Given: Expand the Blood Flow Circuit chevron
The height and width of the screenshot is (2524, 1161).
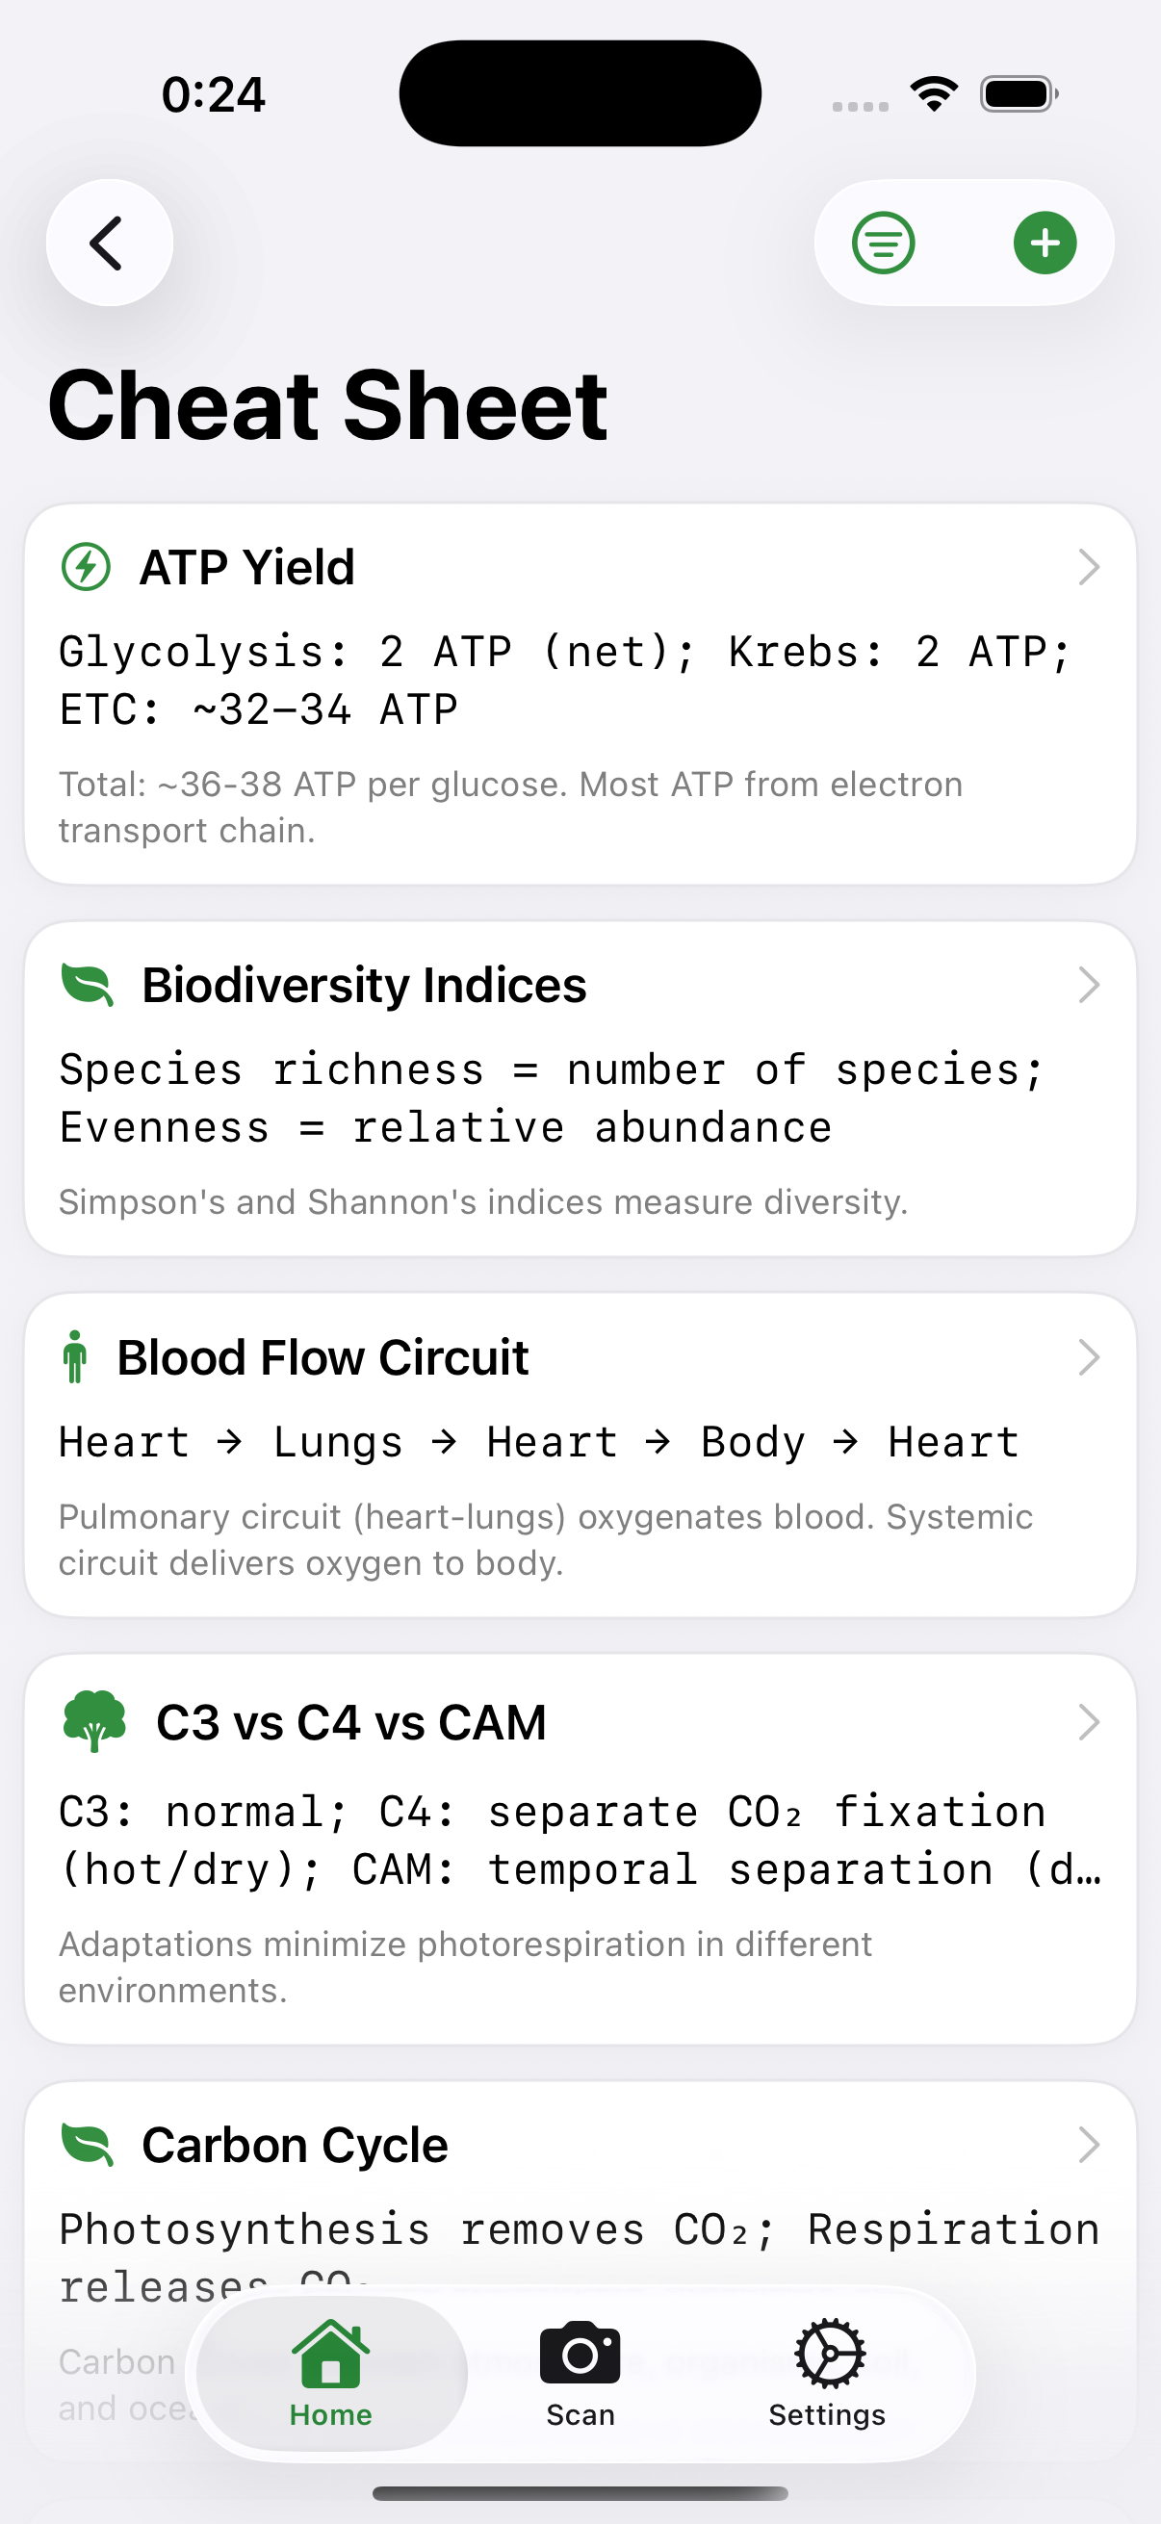Looking at the screenshot, I should [1089, 1357].
